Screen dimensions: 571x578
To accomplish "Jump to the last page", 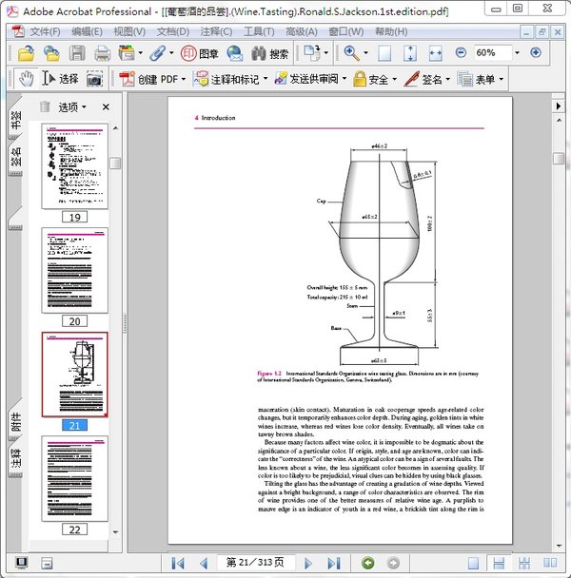I will (x=333, y=563).
